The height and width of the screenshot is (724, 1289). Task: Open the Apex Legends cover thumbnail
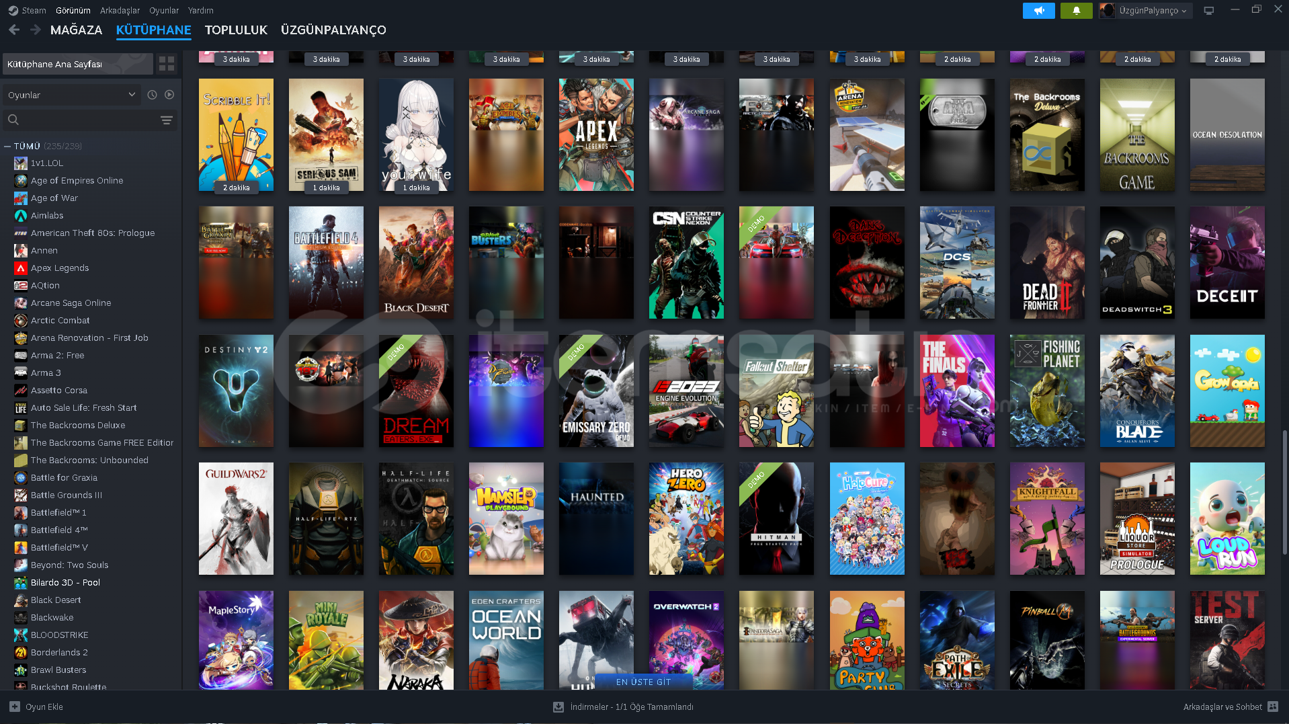(596, 134)
